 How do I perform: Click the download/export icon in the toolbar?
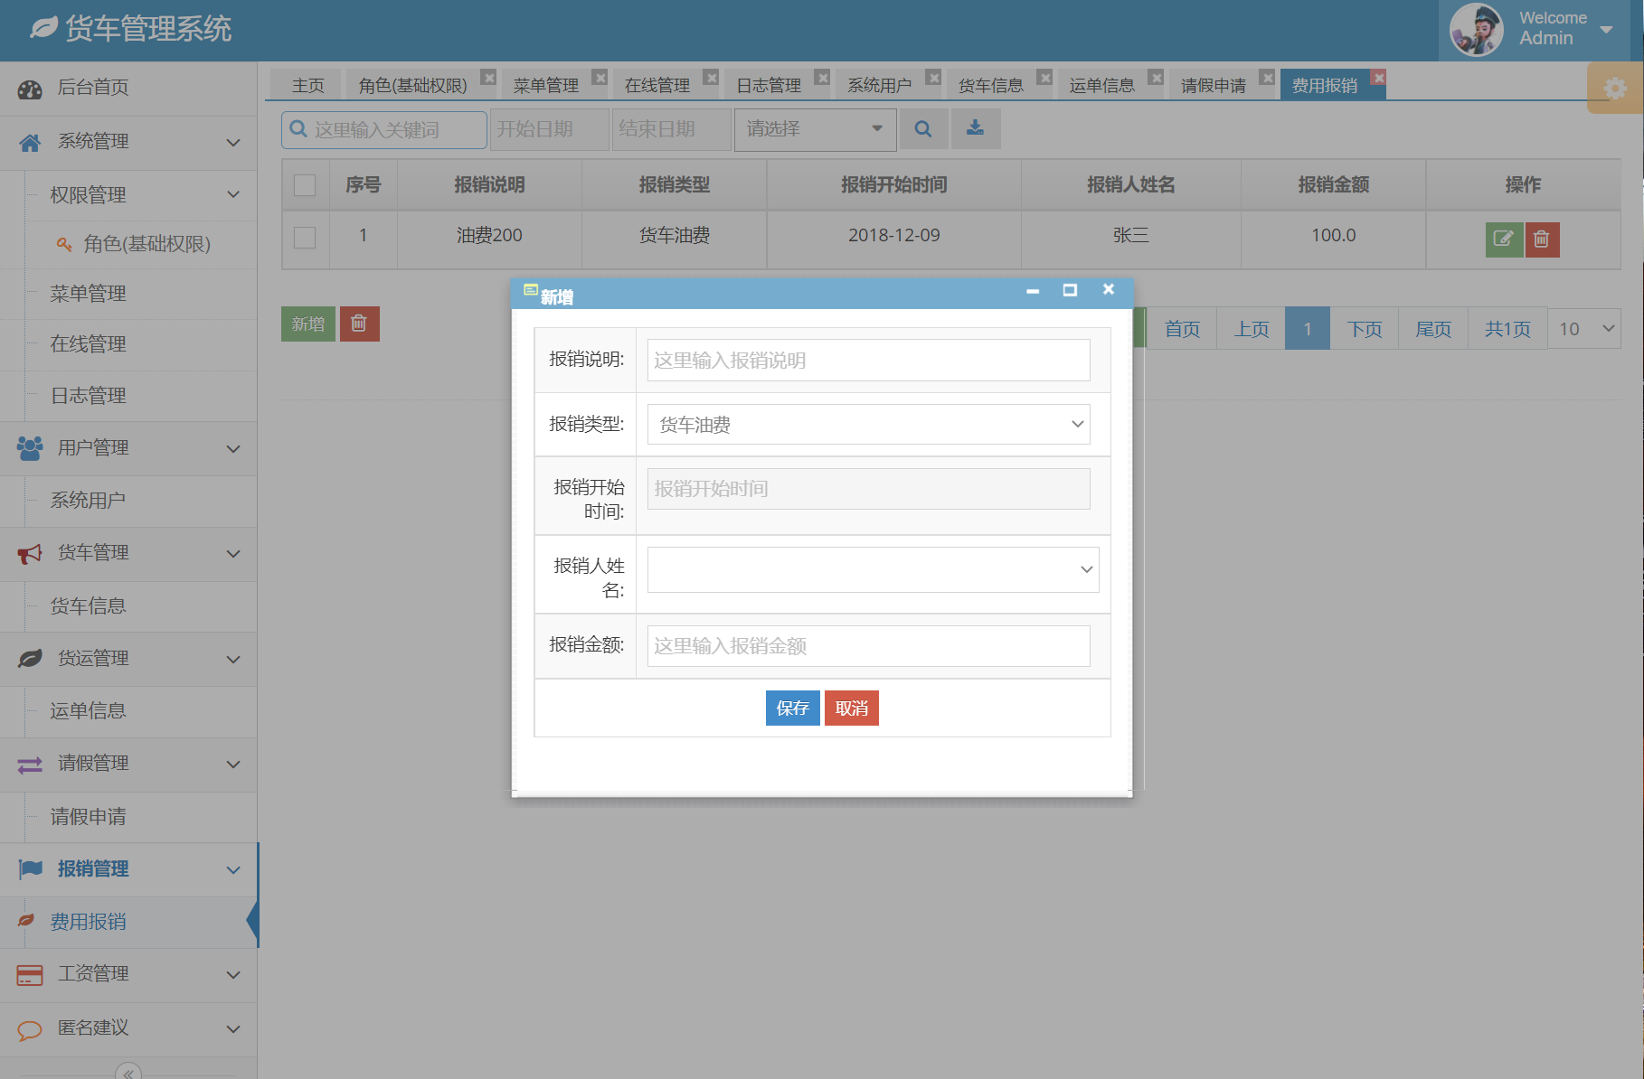(x=975, y=128)
